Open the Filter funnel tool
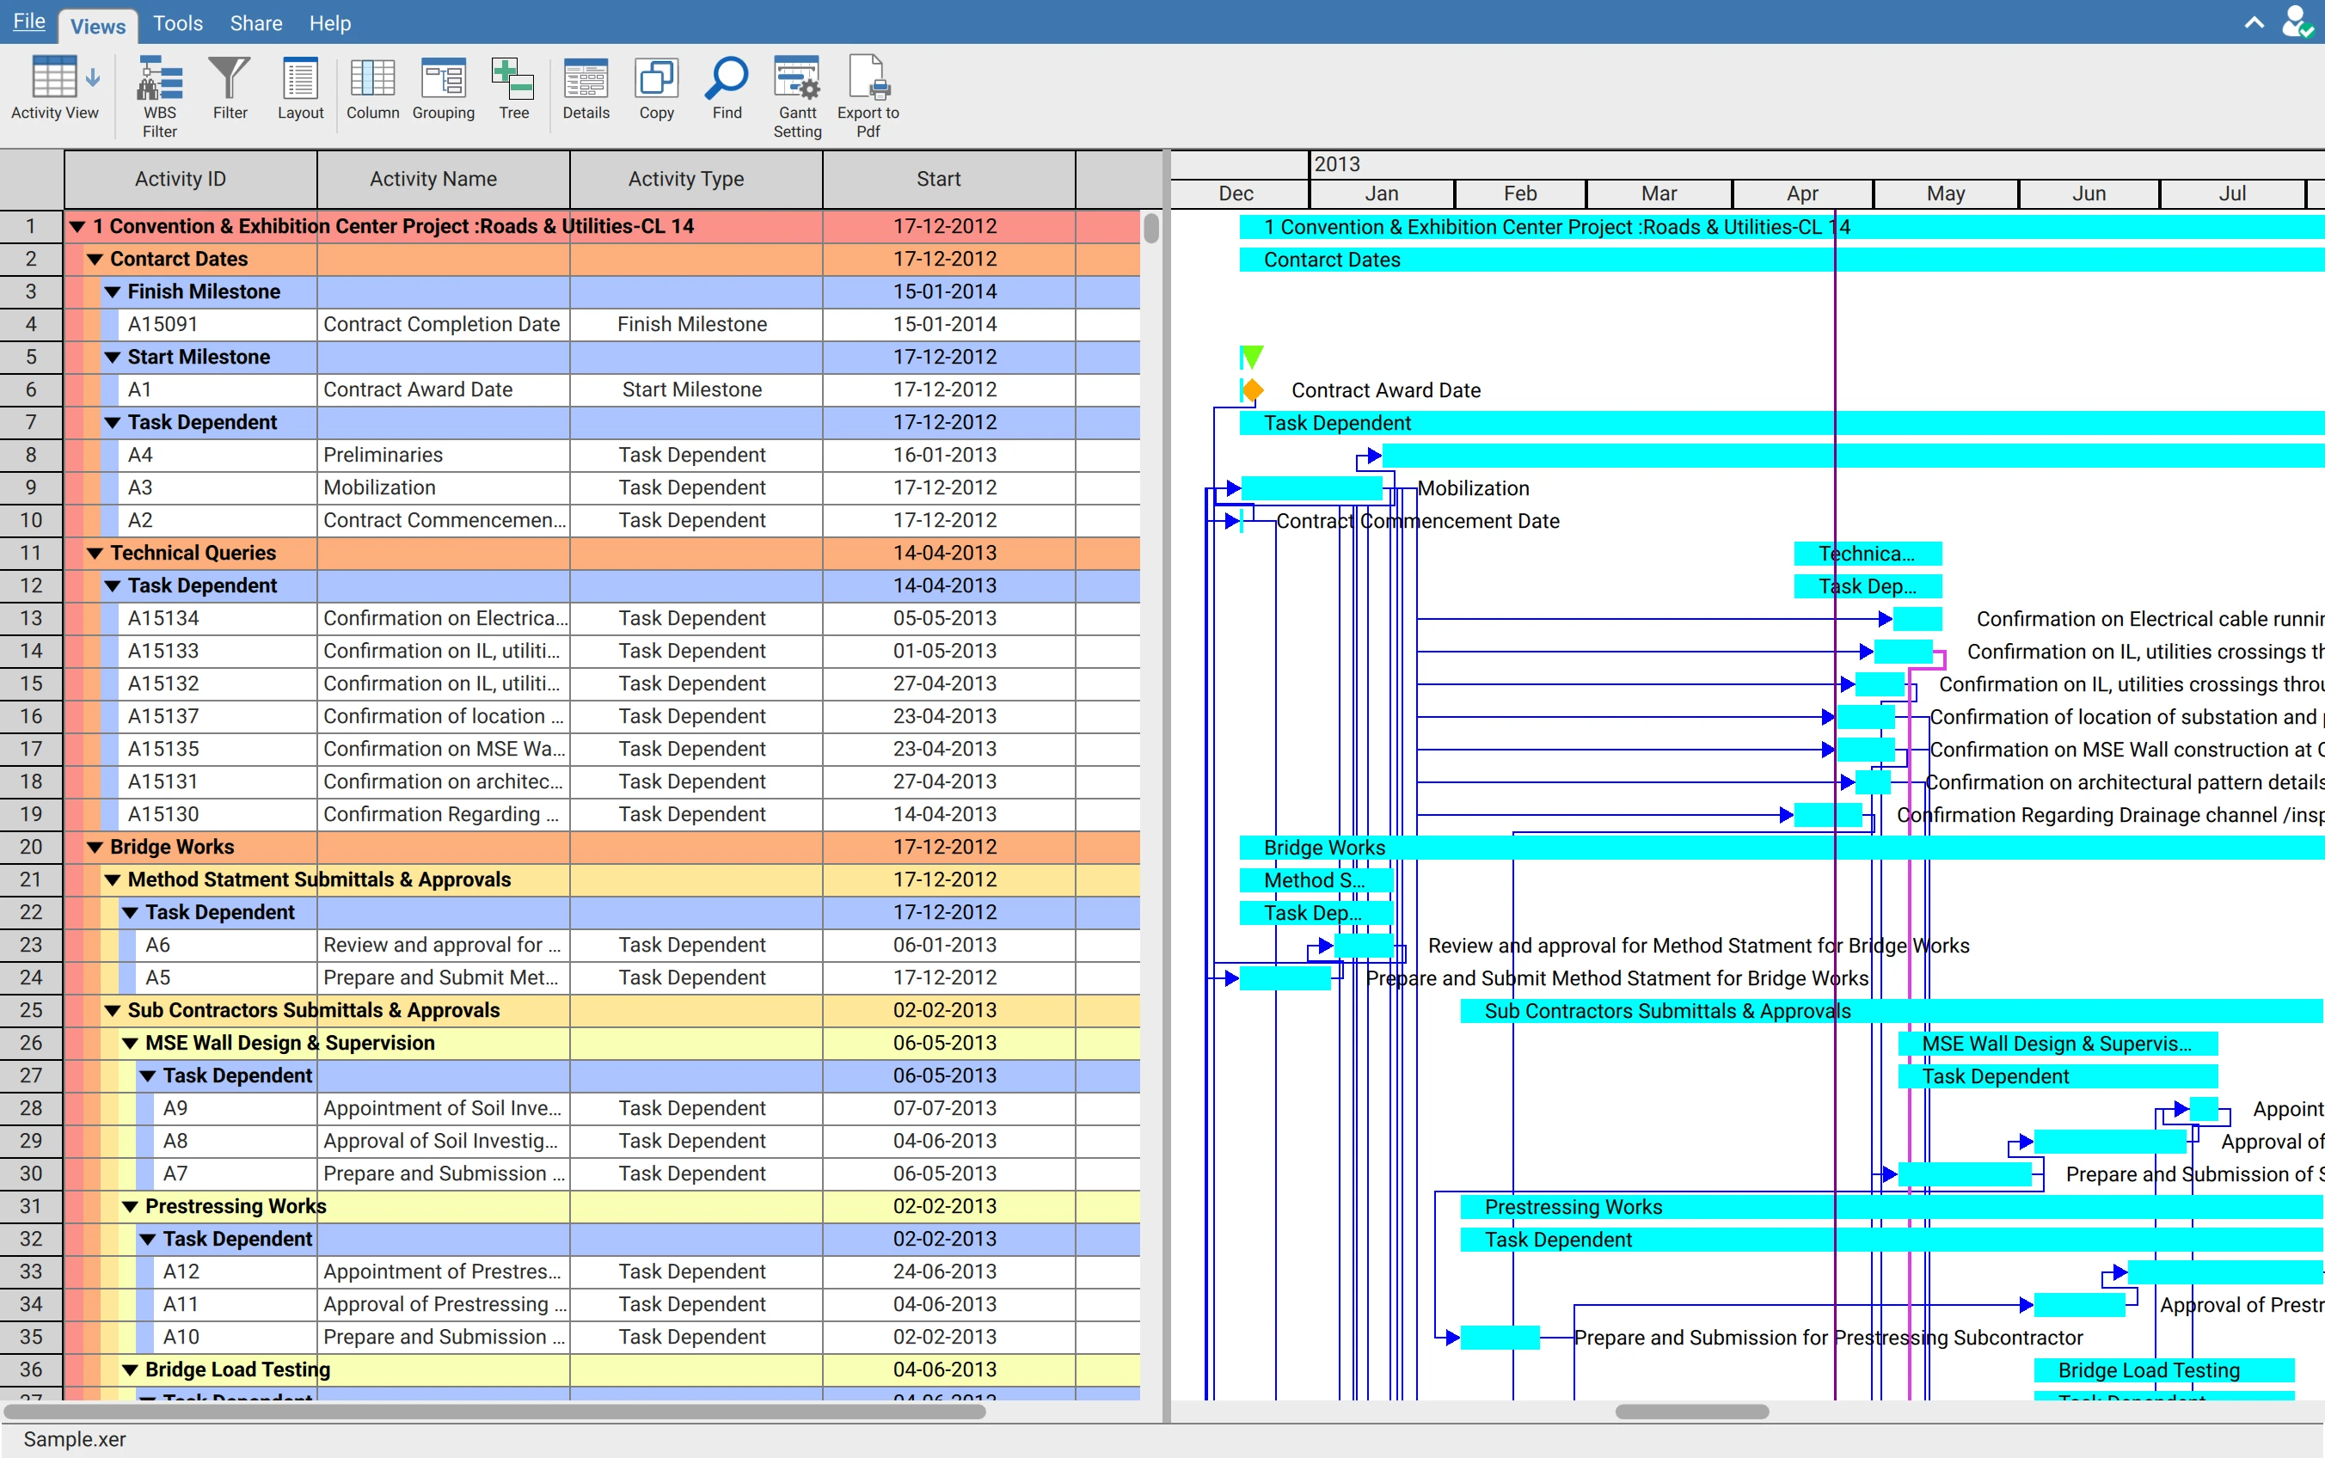The width and height of the screenshot is (2325, 1458). point(230,89)
